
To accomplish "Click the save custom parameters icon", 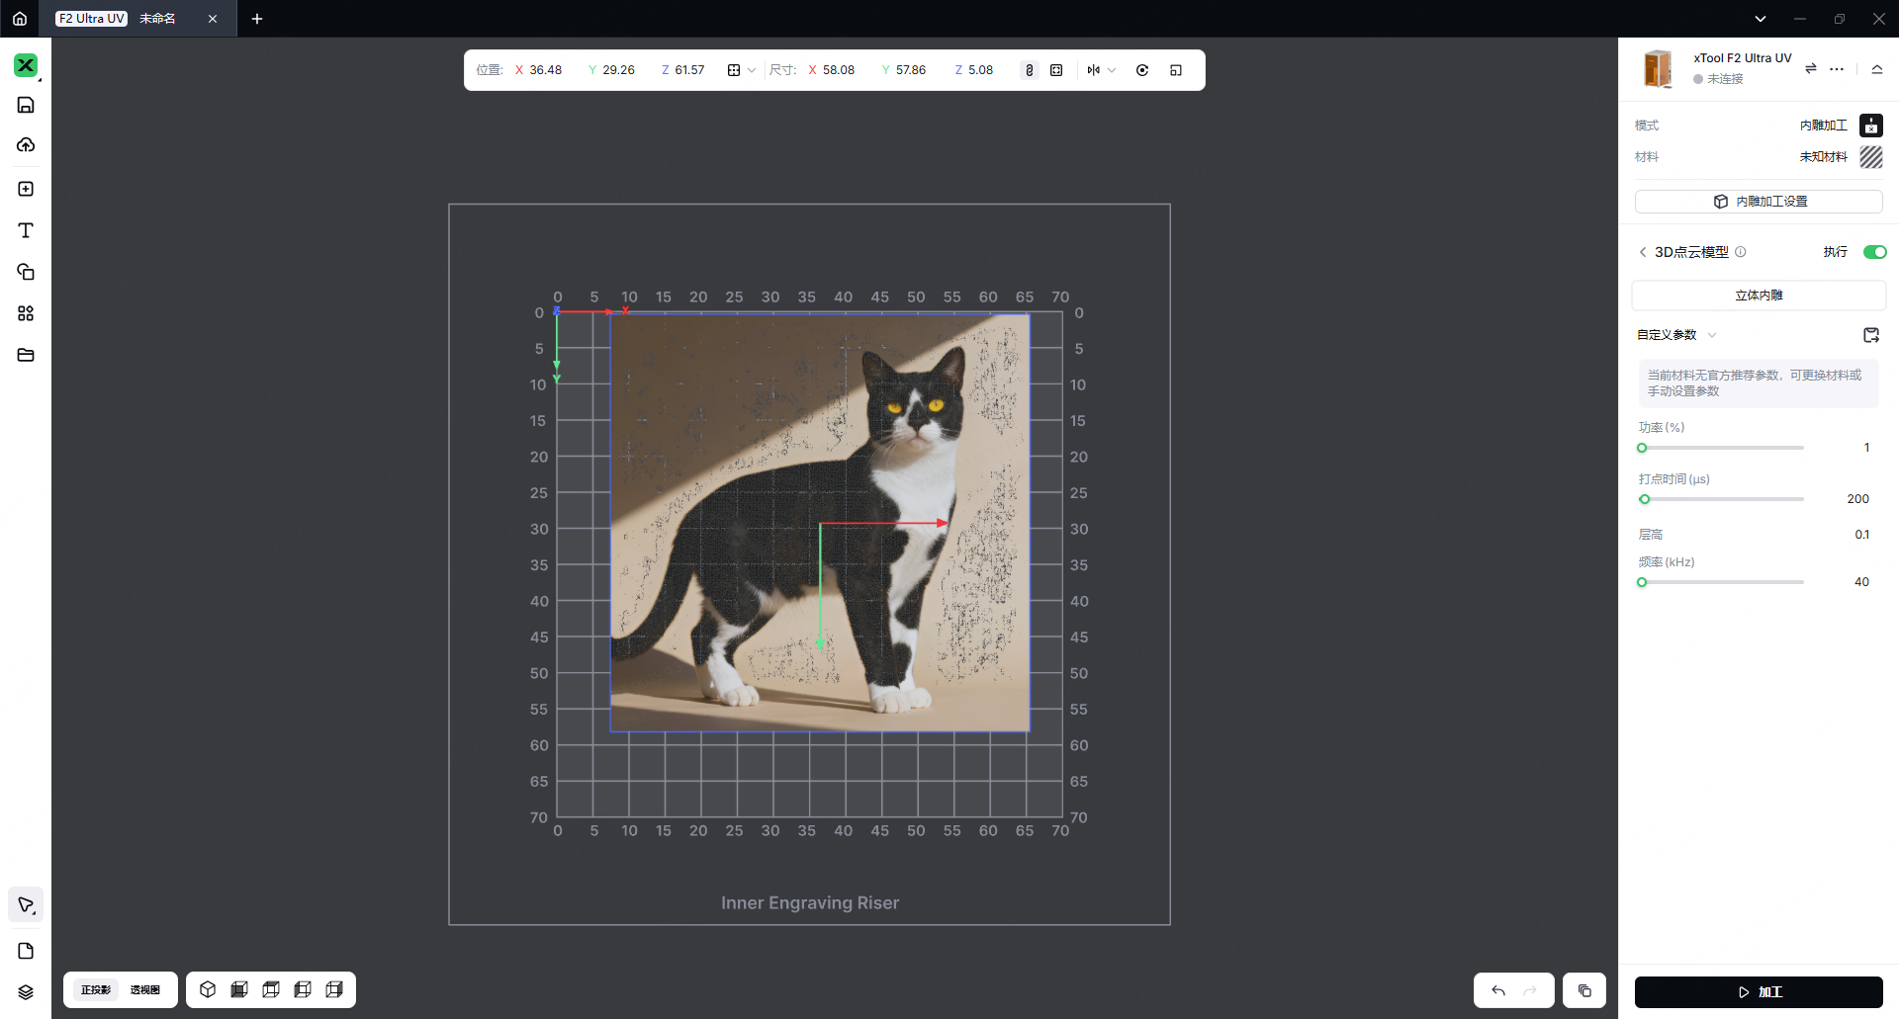I will 1870,335.
